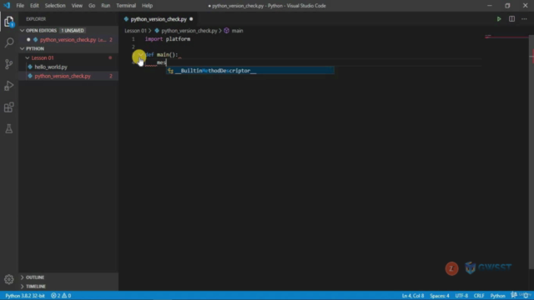The image size is (534, 300).
Task: Click unsaved dot on python_version_check.py tab
Action: (191, 19)
